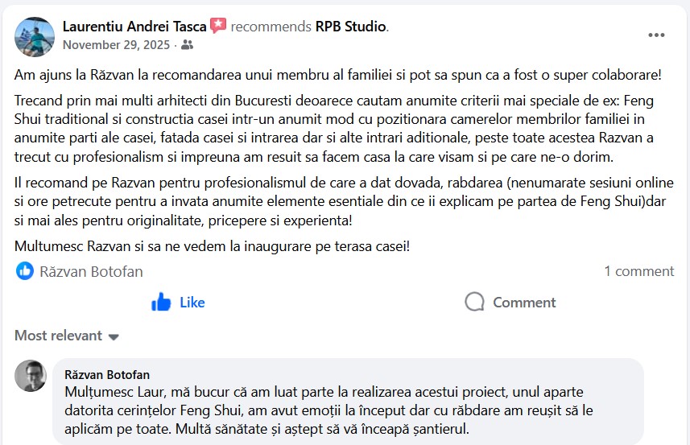Open Răzvan Botofan name in comment
This screenshot has height=445, width=690.
(x=106, y=375)
